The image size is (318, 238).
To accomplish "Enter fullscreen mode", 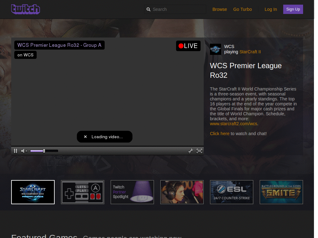I will click(x=199, y=151).
